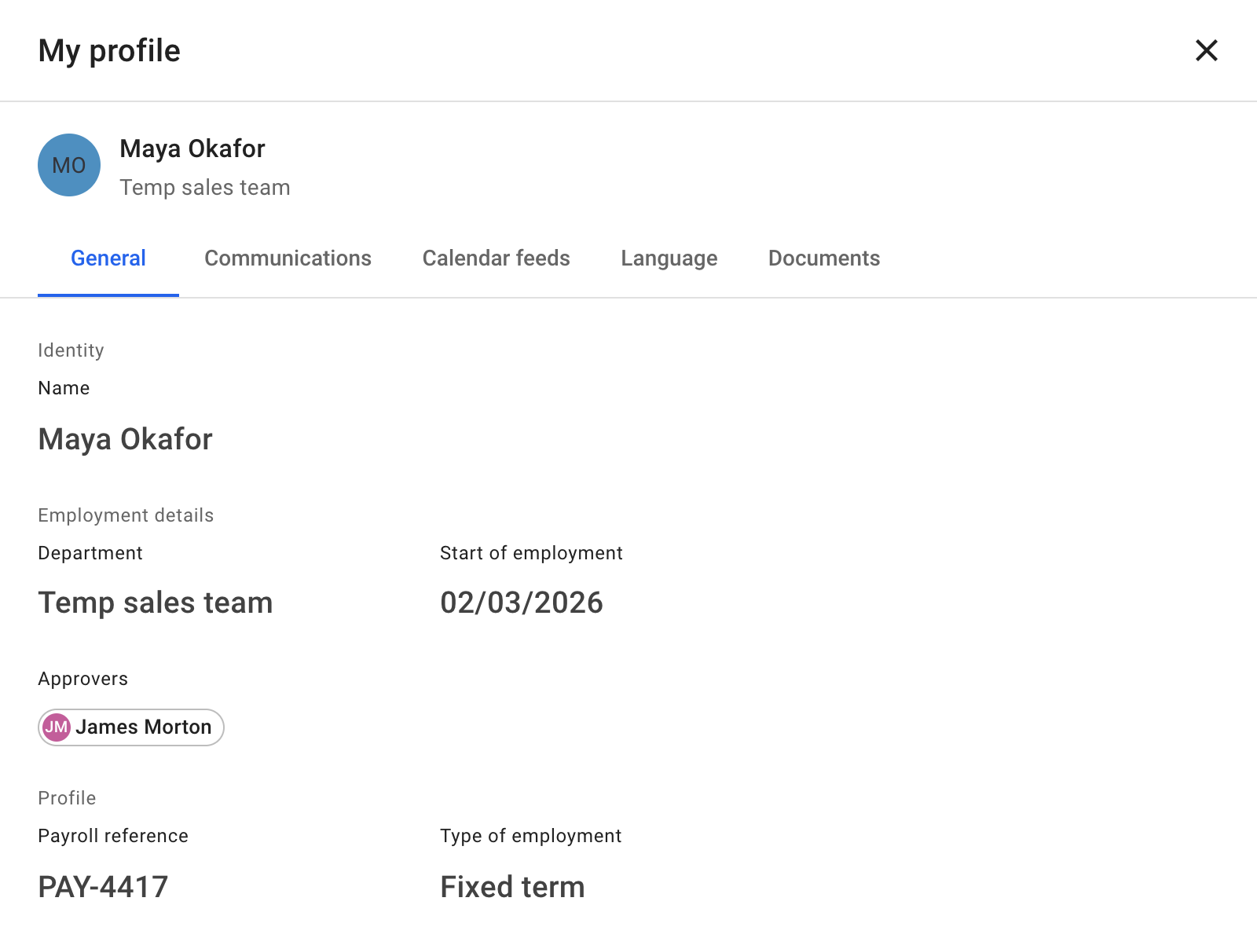
Task: Click the JM approver avatar icon
Action: 57,727
